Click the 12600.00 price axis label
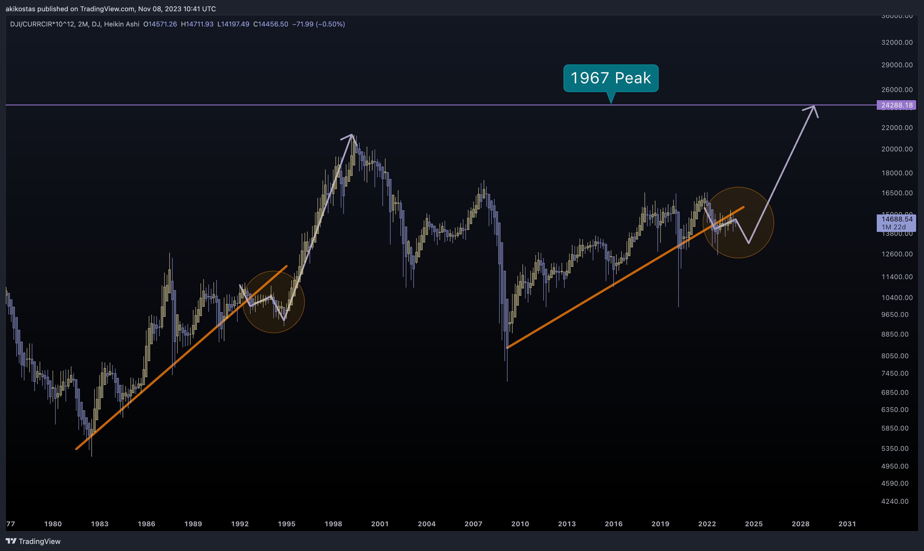Image resolution: width=924 pixels, height=551 pixels. tap(897, 254)
